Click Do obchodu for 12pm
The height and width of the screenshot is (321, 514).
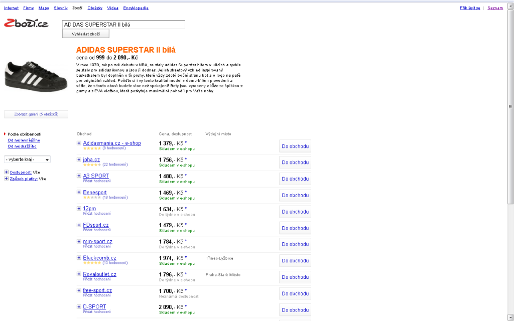pos(295,212)
